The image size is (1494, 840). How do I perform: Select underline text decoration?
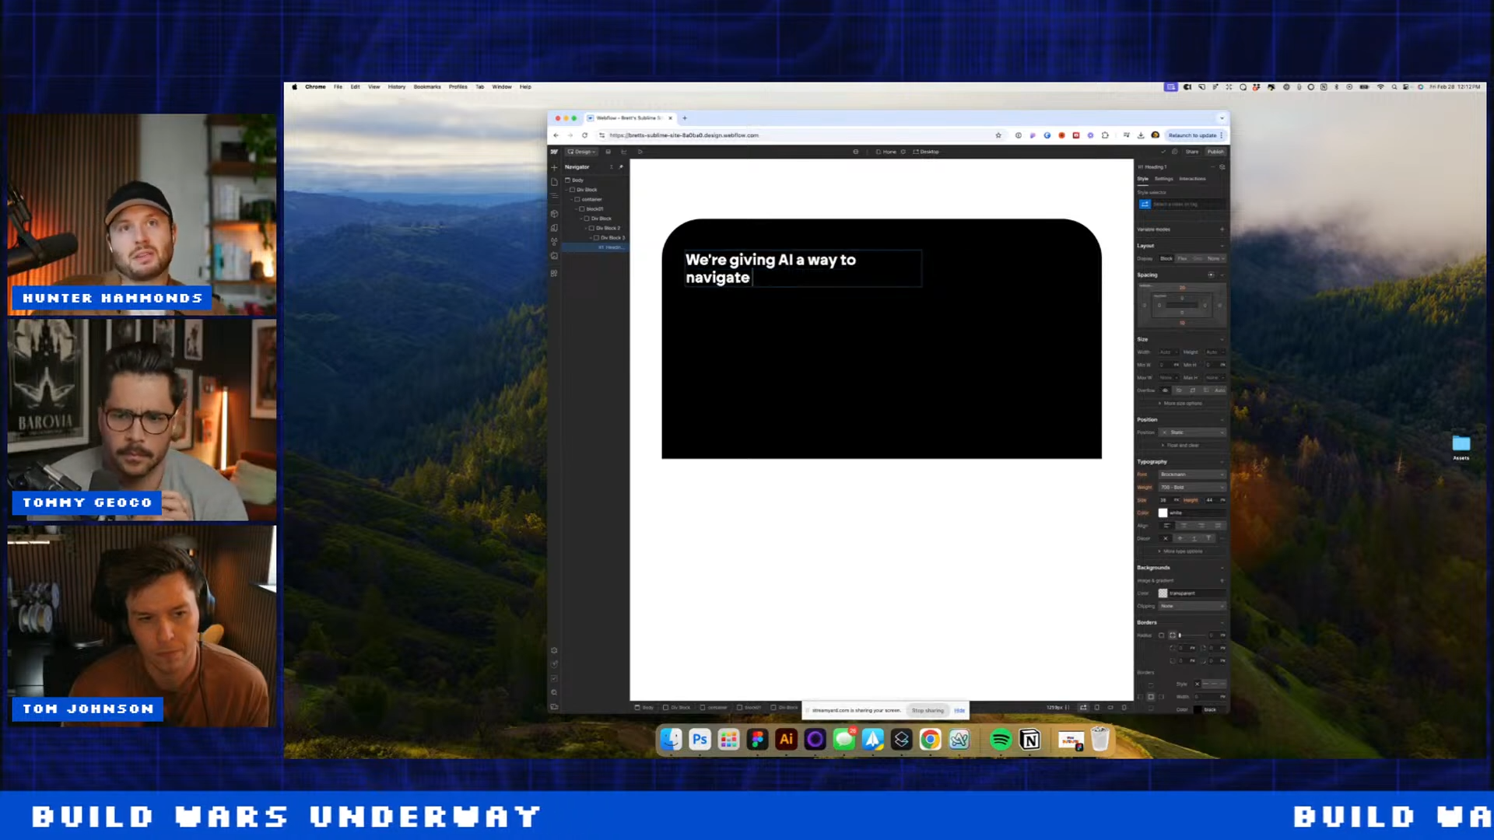tap(1194, 538)
